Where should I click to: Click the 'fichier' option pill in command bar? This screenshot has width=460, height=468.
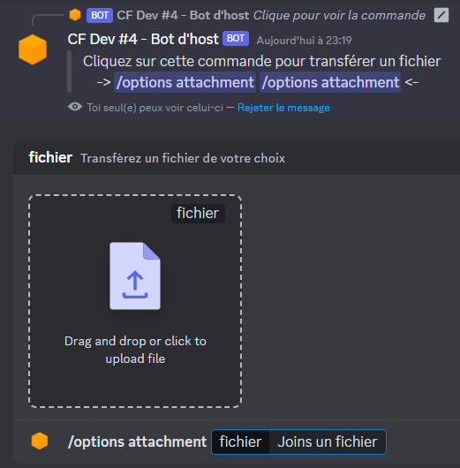[x=241, y=442]
